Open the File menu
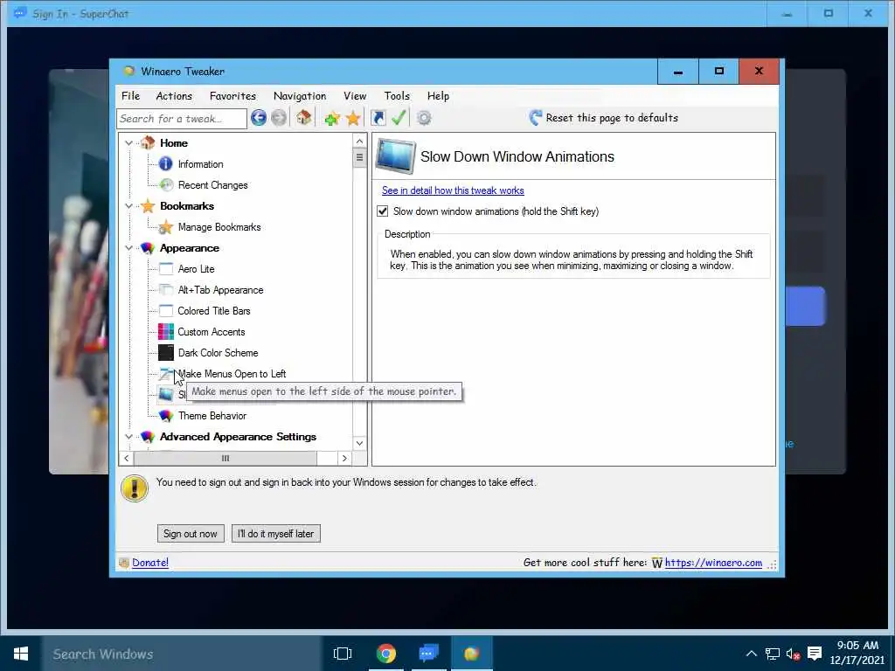895x671 pixels. coord(131,96)
